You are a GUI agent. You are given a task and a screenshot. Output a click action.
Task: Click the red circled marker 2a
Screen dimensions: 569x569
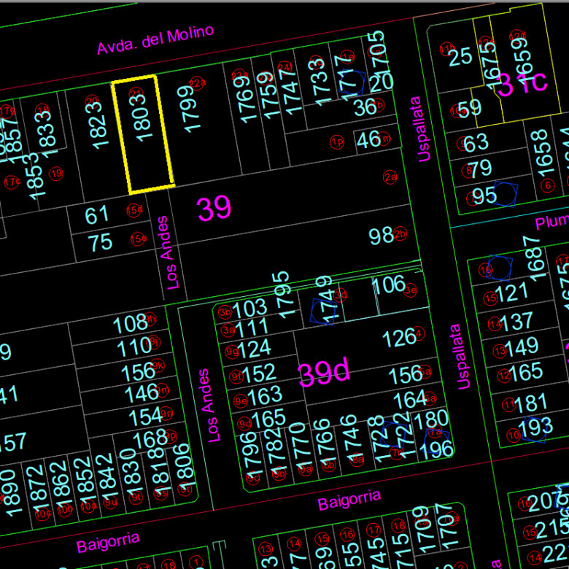pyautogui.click(x=390, y=177)
